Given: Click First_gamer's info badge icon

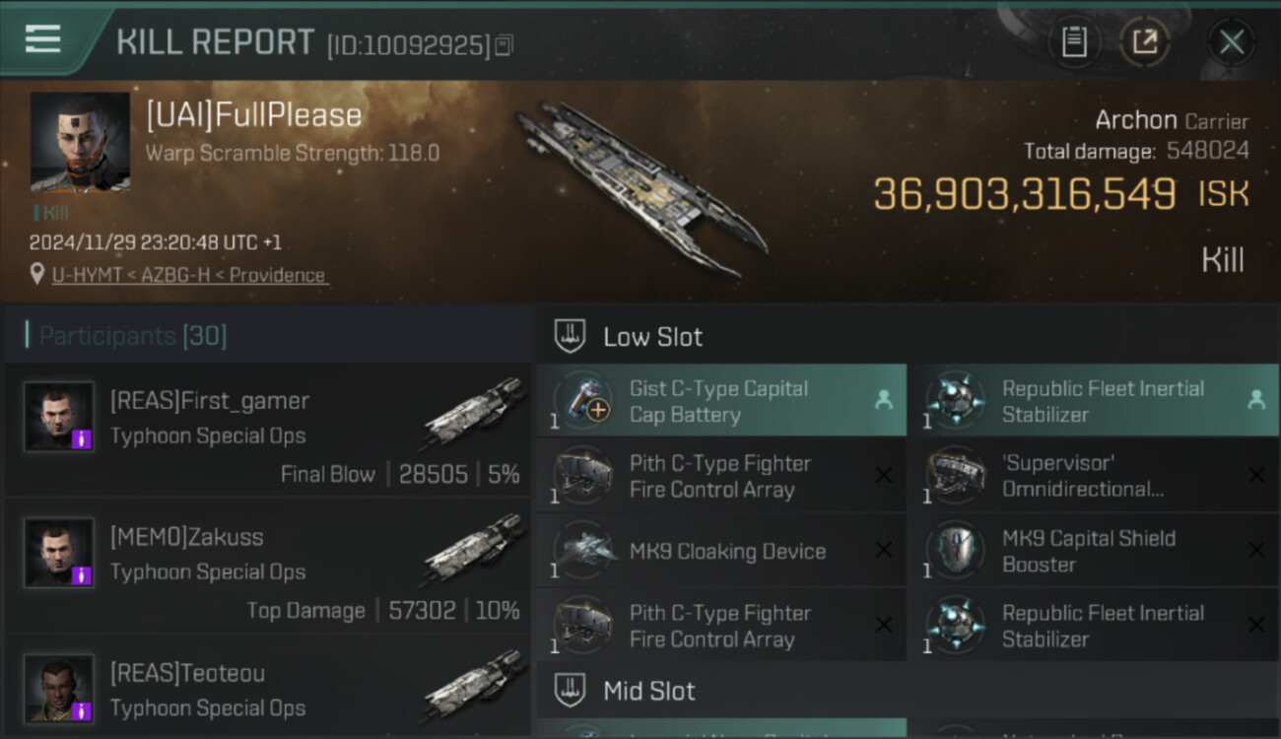Looking at the screenshot, I should point(82,438).
